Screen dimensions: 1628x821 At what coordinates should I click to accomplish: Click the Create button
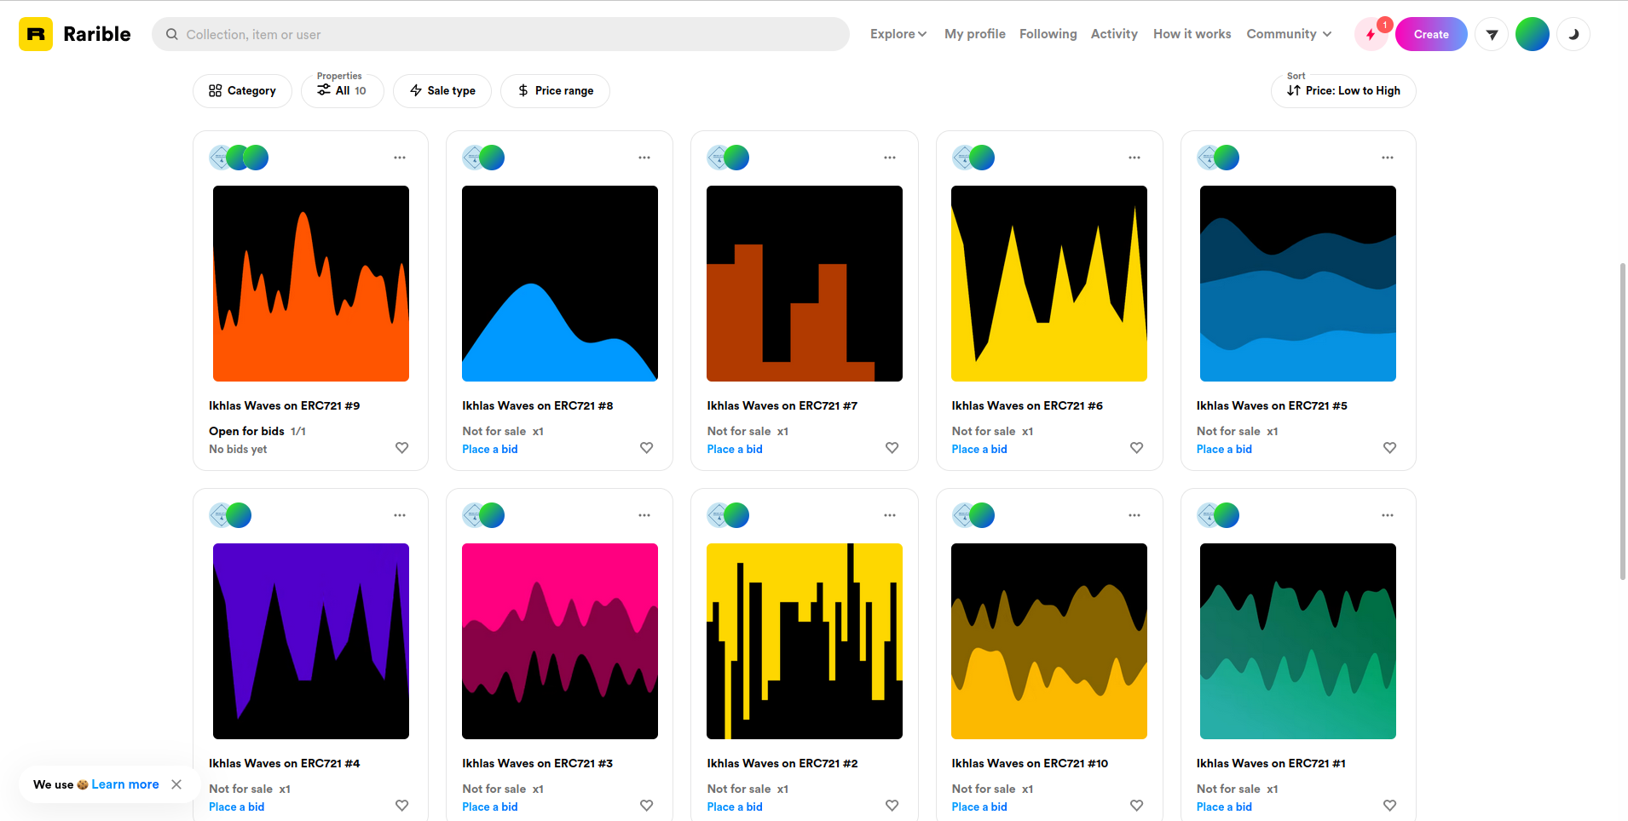1431,35
